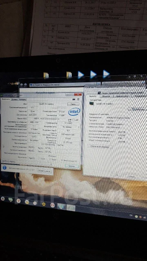The height and width of the screenshot is (261, 147).
Task: Click the technology value 32 nm
Action: tap(33, 111)
